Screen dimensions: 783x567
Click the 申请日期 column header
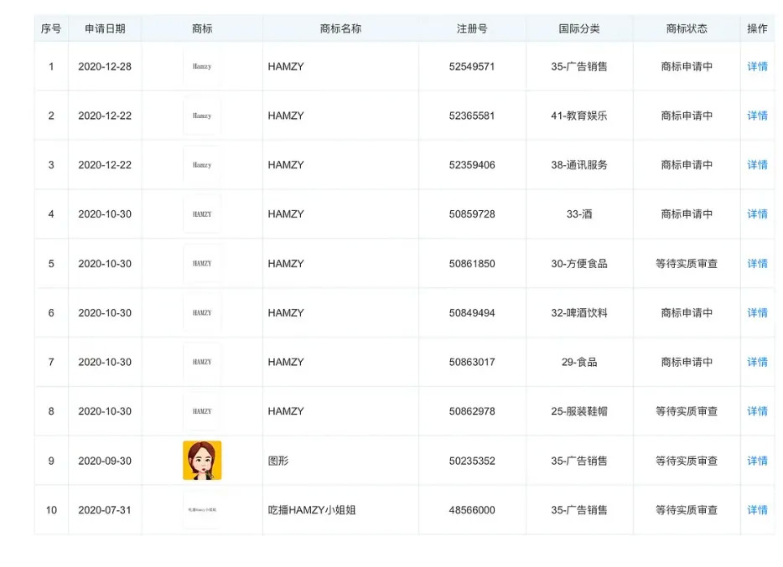(x=105, y=28)
